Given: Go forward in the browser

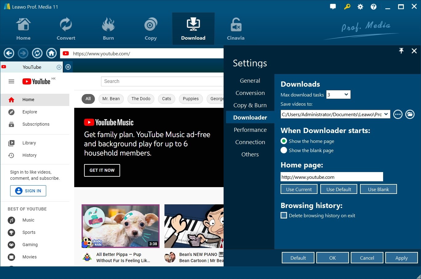Looking at the screenshot, I should click(x=23, y=53).
